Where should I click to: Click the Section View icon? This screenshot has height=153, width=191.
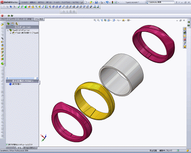pos(105,20)
